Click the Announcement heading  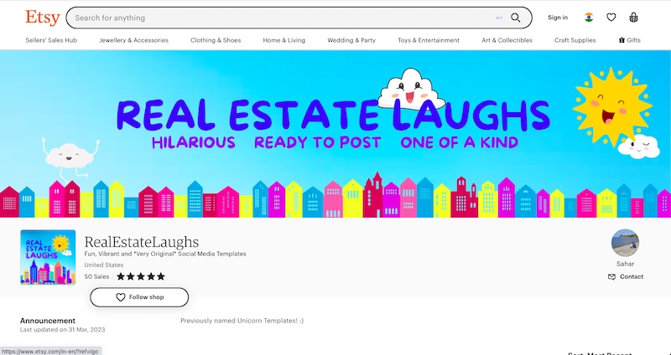point(48,321)
